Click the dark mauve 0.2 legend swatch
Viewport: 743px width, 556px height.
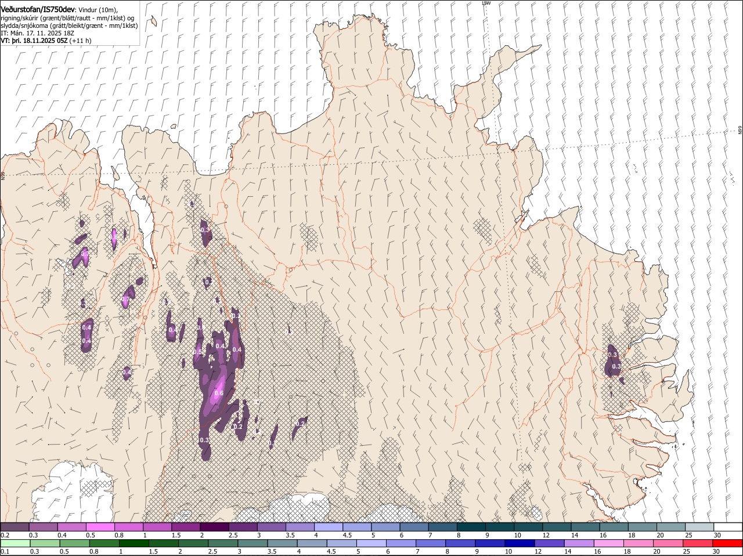tap(15, 526)
